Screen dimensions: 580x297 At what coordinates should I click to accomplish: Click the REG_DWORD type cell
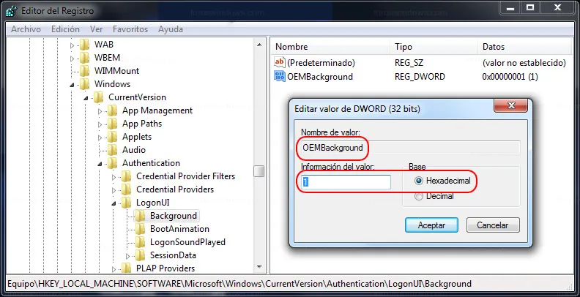coord(420,77)
